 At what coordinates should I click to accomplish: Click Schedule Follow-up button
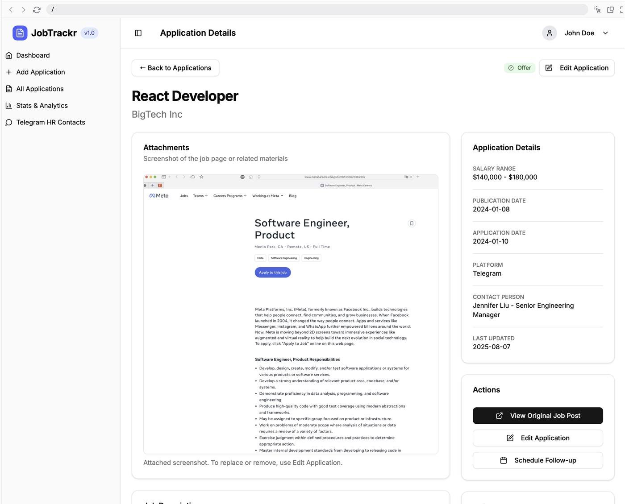point(538,460)
